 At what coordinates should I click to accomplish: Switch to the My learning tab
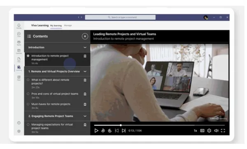[x=56, y=25]
